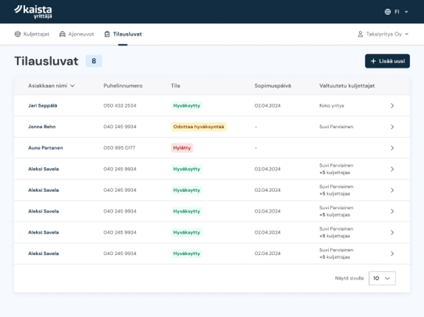Select customer name Jari Seppälä

pos(43,106)
